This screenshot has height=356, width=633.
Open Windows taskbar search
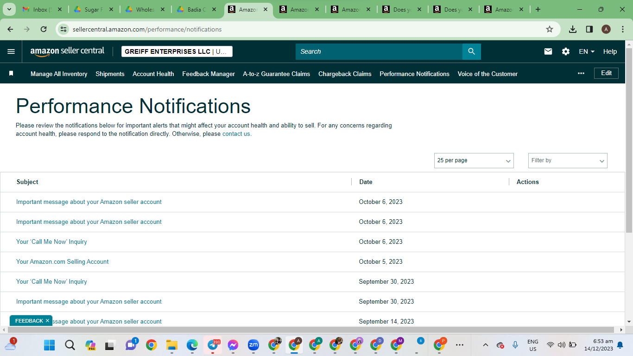pyautogui.click(x=70, y=345)
